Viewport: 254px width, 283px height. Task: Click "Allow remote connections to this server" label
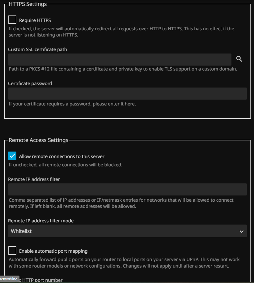point(62,157)
